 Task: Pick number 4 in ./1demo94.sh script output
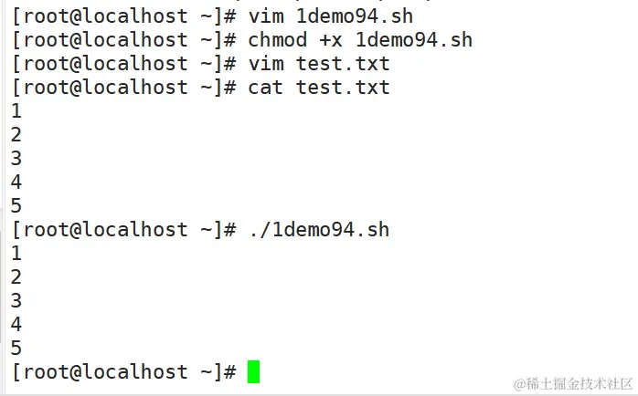coord(16,325)
